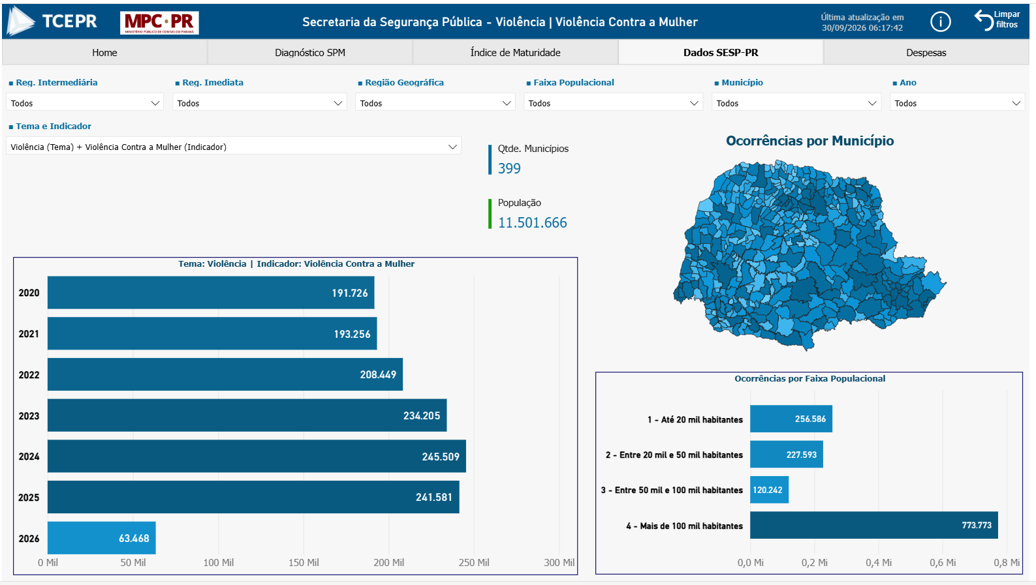Select the Até 20 mil habitantes bar

(791, 419)
